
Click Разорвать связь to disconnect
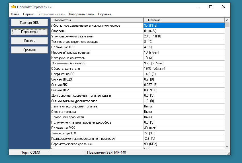pyautogui.click(x=81, y=14)
